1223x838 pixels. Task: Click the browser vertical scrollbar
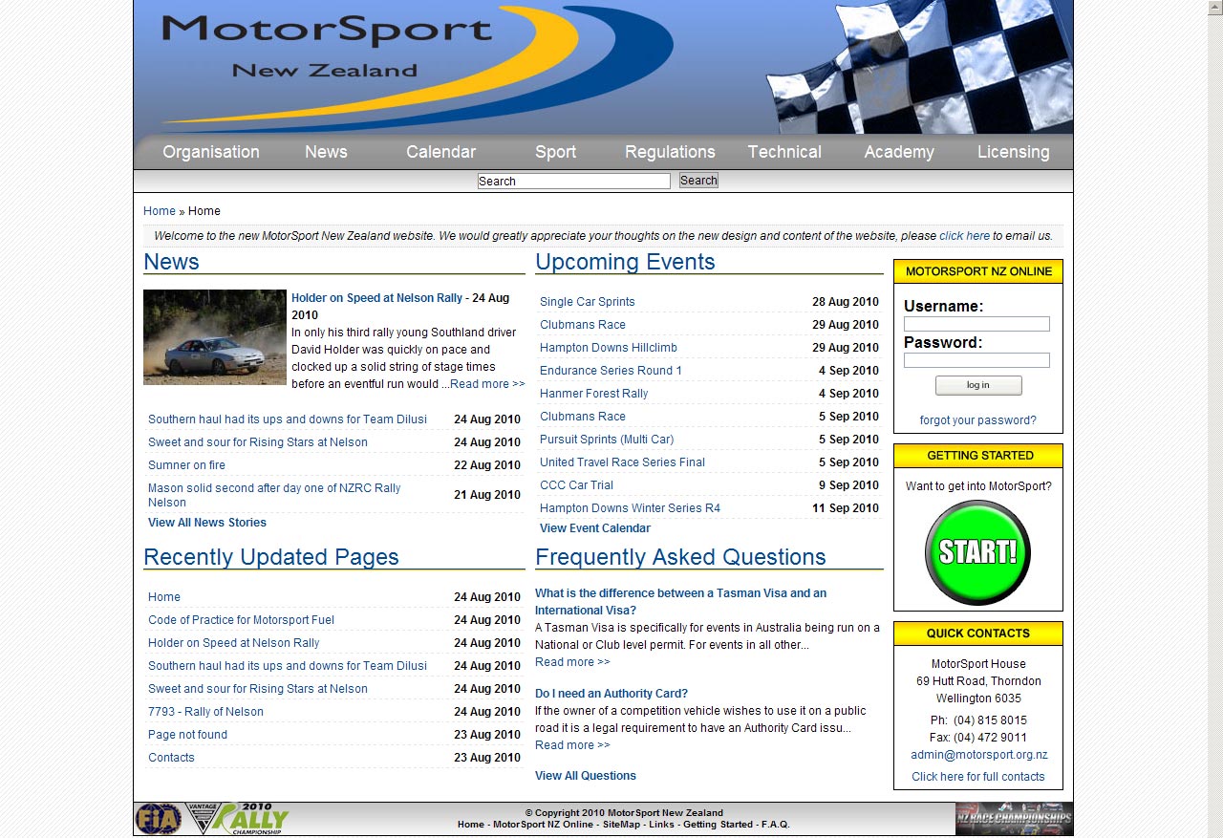pos(1214,419)
